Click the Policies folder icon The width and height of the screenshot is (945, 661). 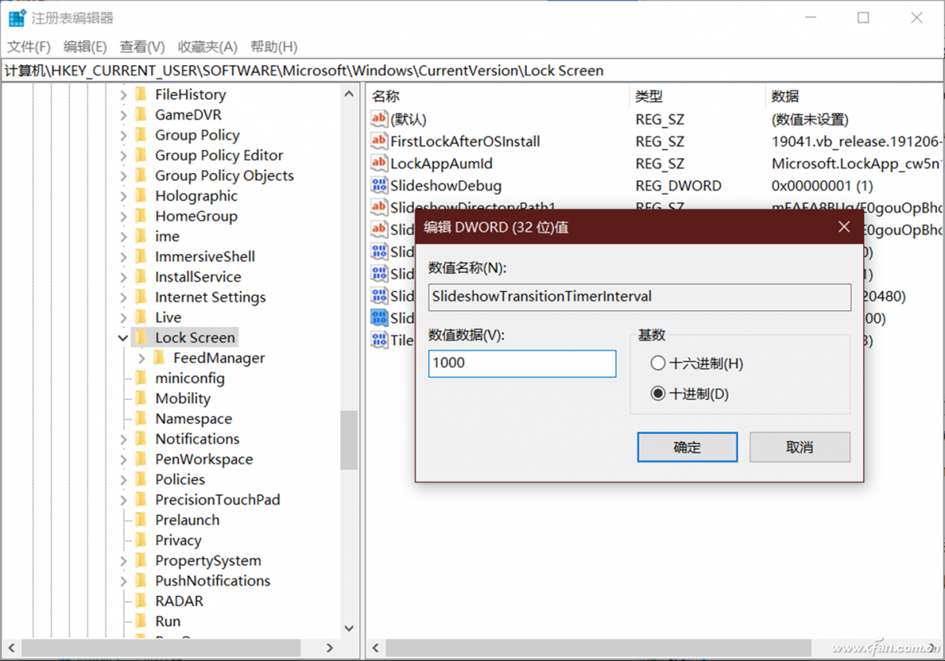[x=141, y=479]
